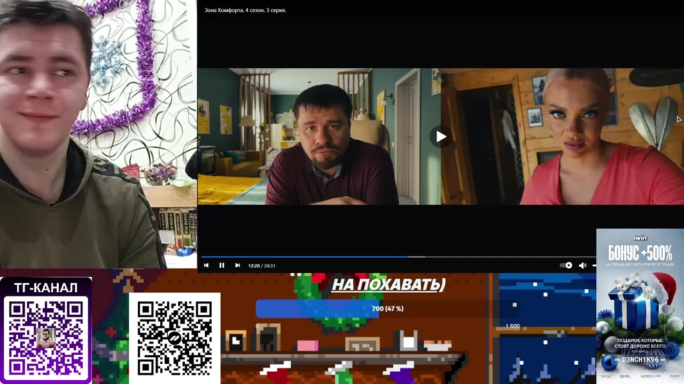Click the purple ТГ-КАНАЛ QR code
684x384 pixels.
(46, 338)
